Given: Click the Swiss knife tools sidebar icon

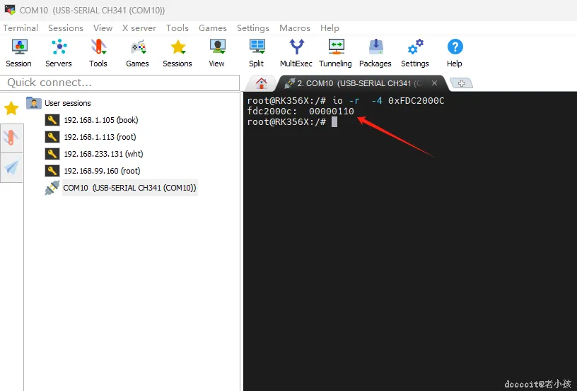Looking at the screenshot, I should (11, 138).
